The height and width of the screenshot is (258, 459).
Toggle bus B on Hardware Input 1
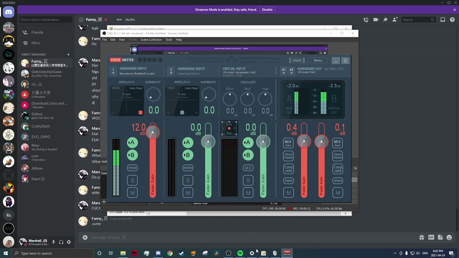click(132, 155)
